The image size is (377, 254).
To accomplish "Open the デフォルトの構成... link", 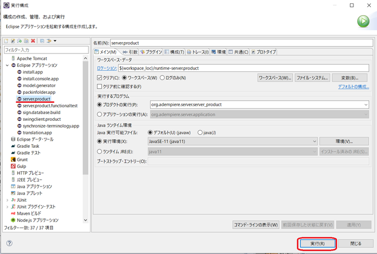I will [x=353, y=87].
